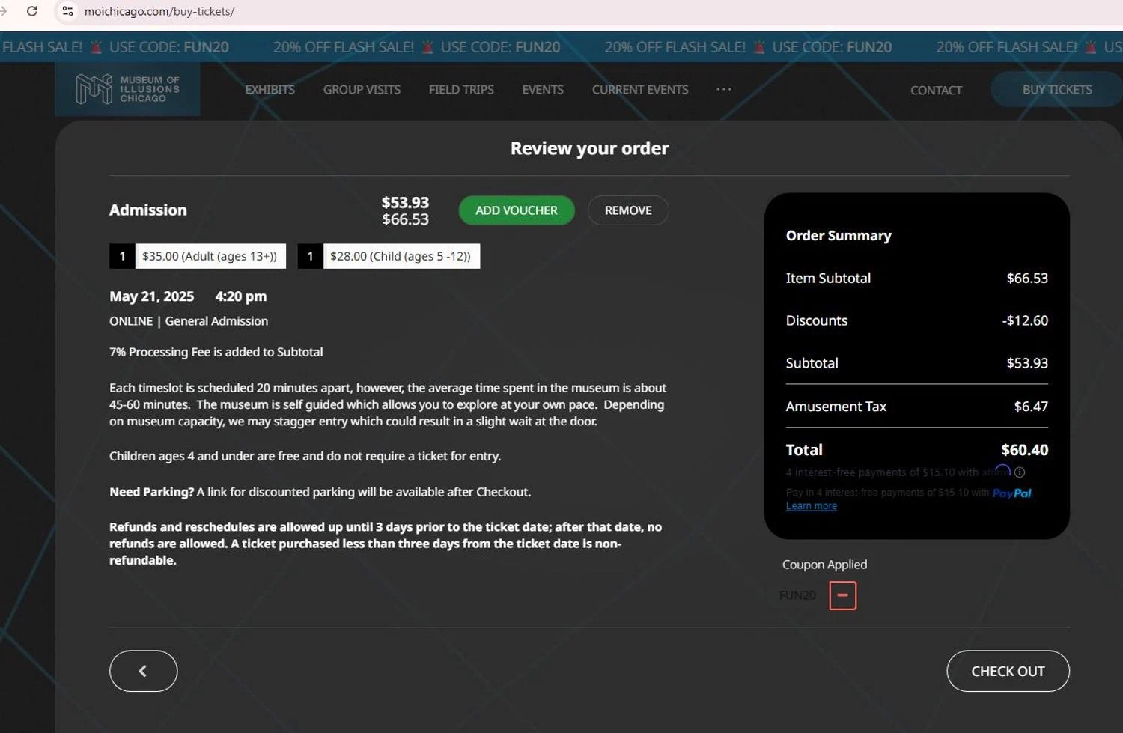Click the 'ONLINE | General Admission' text

tap(189, 321)
